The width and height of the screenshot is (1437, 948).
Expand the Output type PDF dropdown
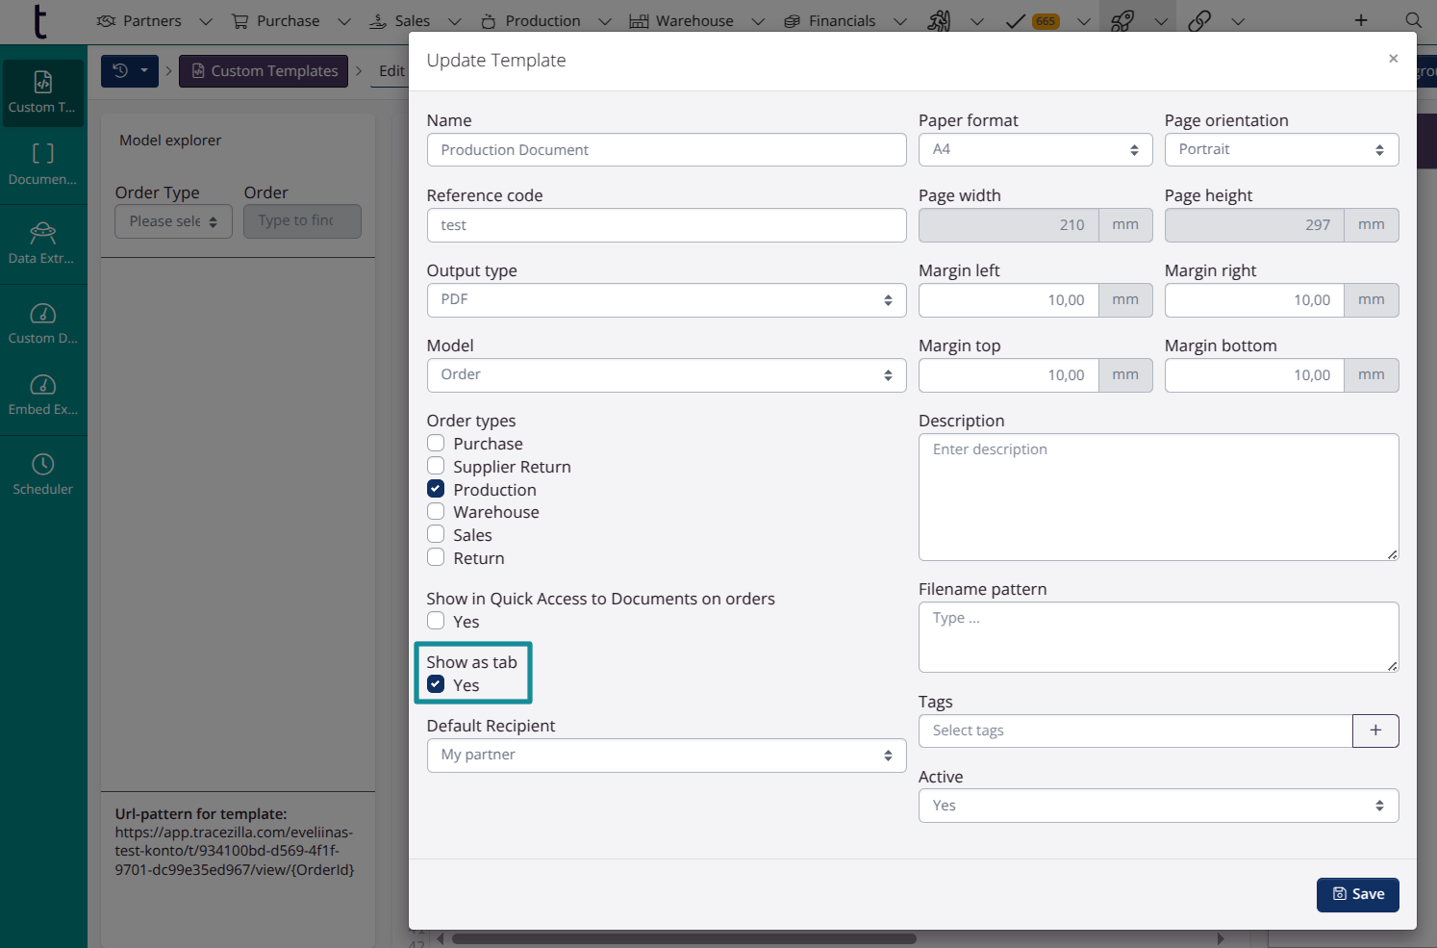(x=666, y=300)
